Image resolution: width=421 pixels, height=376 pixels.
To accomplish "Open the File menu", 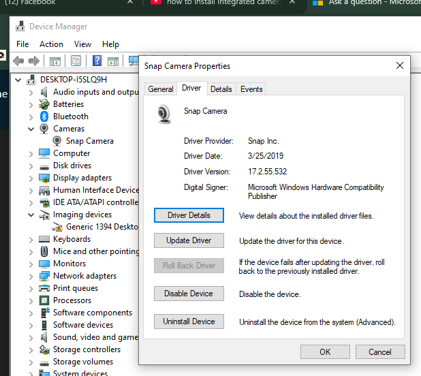I will point(22,44).
